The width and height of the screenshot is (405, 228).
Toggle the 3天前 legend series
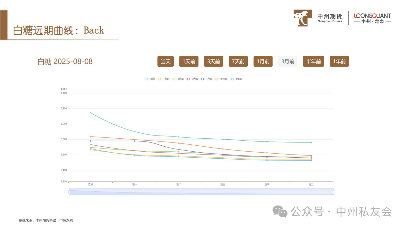click(175, 79)
